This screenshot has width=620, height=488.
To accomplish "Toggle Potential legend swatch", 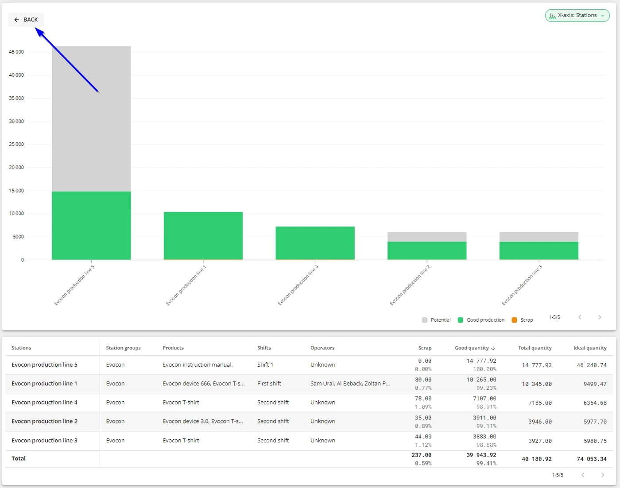I will point(425,320).
